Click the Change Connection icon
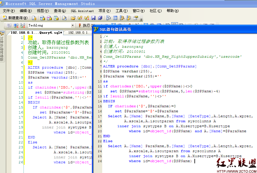The height and width of the screenshot is (173, 257). pyautogui.click(x=23, y=26)
